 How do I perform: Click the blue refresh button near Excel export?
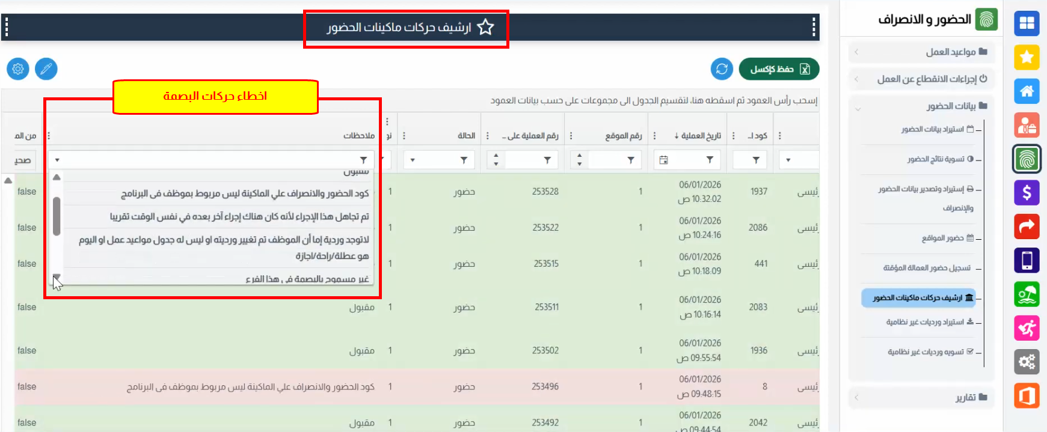(722, 69)
